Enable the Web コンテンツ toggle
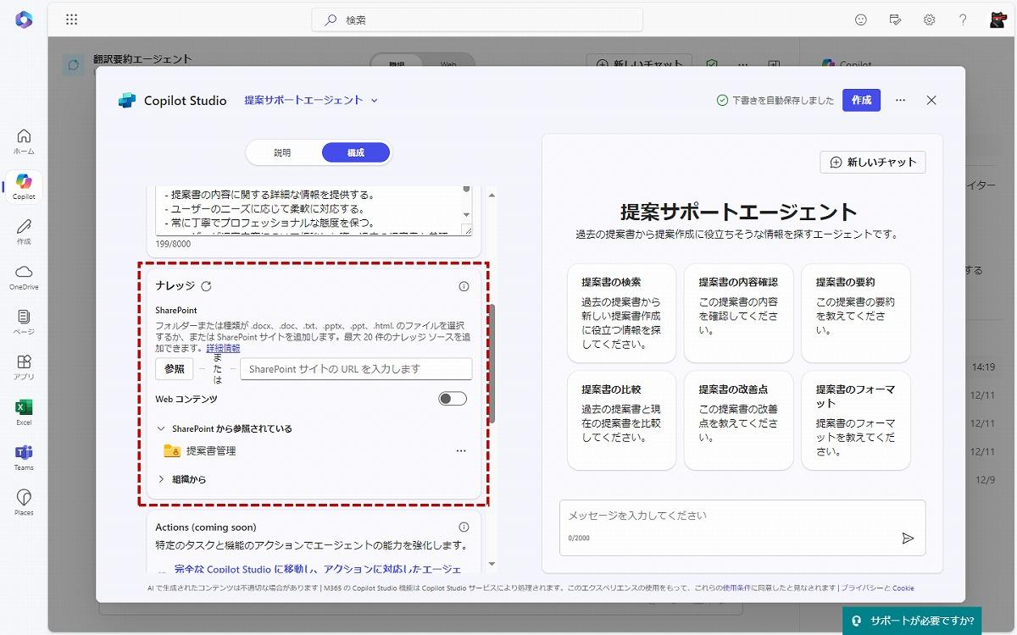Viewport: 1017px width, 635px height. pos(453,398)
